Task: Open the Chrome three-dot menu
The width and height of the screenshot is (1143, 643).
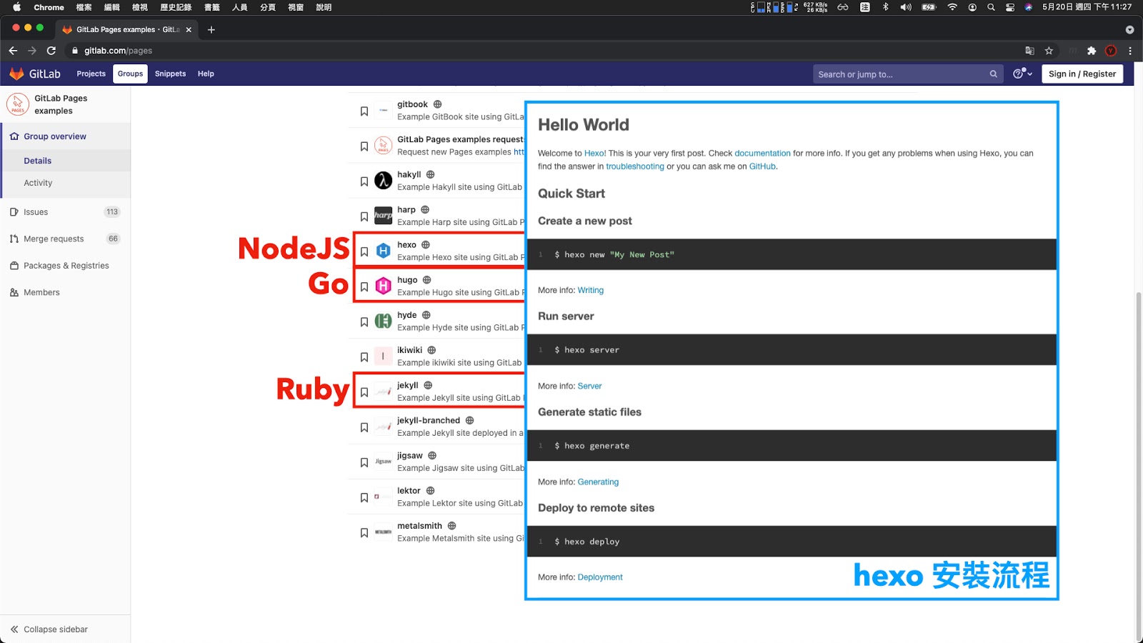Action: [x=1130, y=51]
